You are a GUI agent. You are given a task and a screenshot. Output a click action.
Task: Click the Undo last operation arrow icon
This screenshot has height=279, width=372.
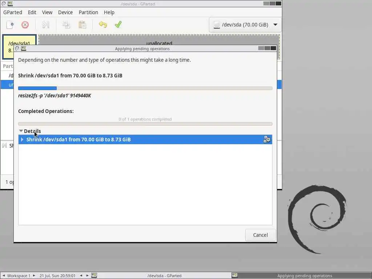point(103,25)
